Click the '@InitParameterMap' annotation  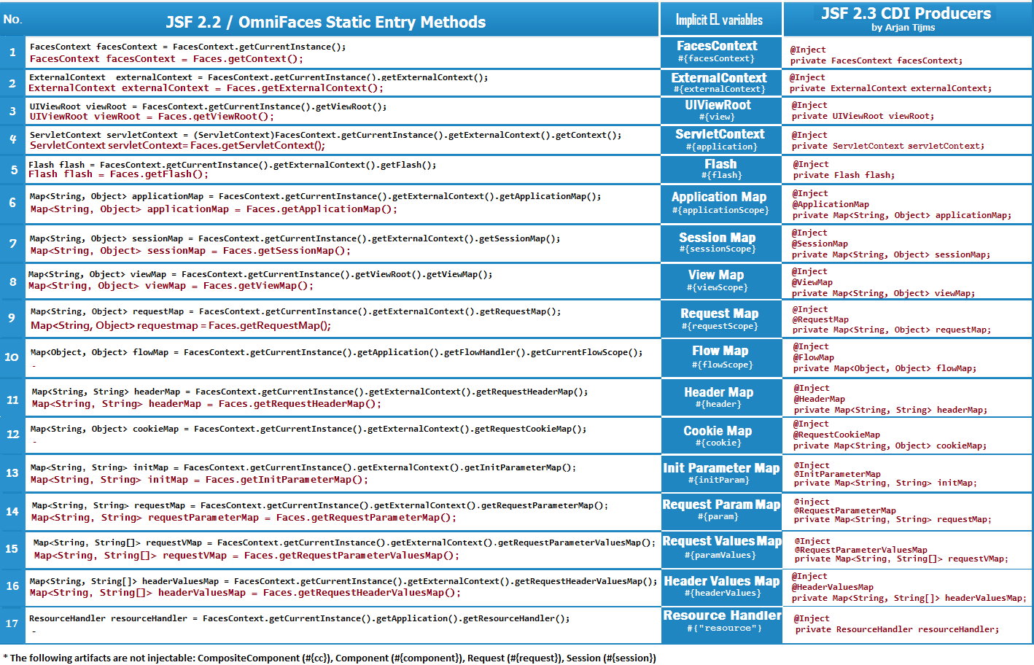pos(837,474)
